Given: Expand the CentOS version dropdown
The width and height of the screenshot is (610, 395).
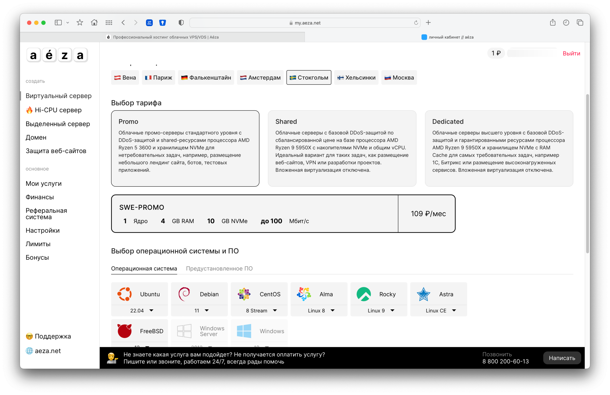Looking at the screenshot, I should [262, 310].
